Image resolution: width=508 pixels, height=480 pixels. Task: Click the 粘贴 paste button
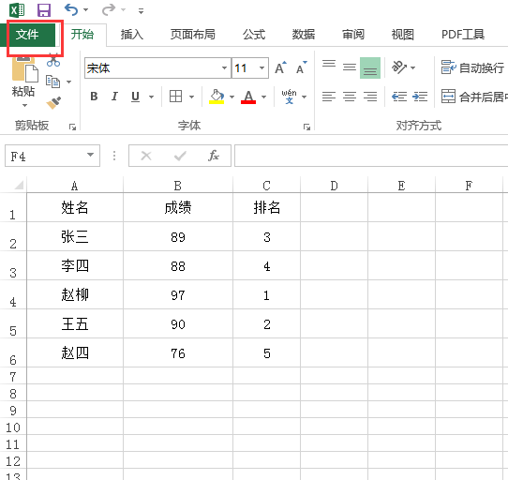click(23, 82)
